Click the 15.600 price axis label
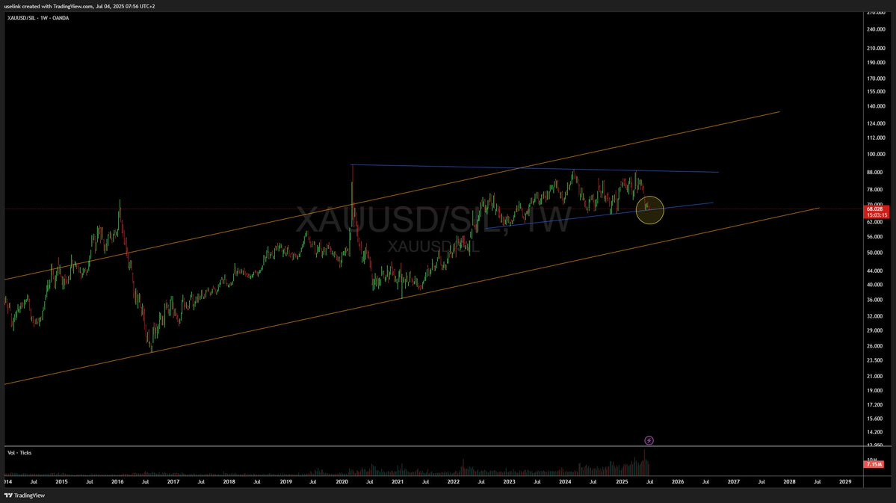Screen dimensions: 896x503 876,419
